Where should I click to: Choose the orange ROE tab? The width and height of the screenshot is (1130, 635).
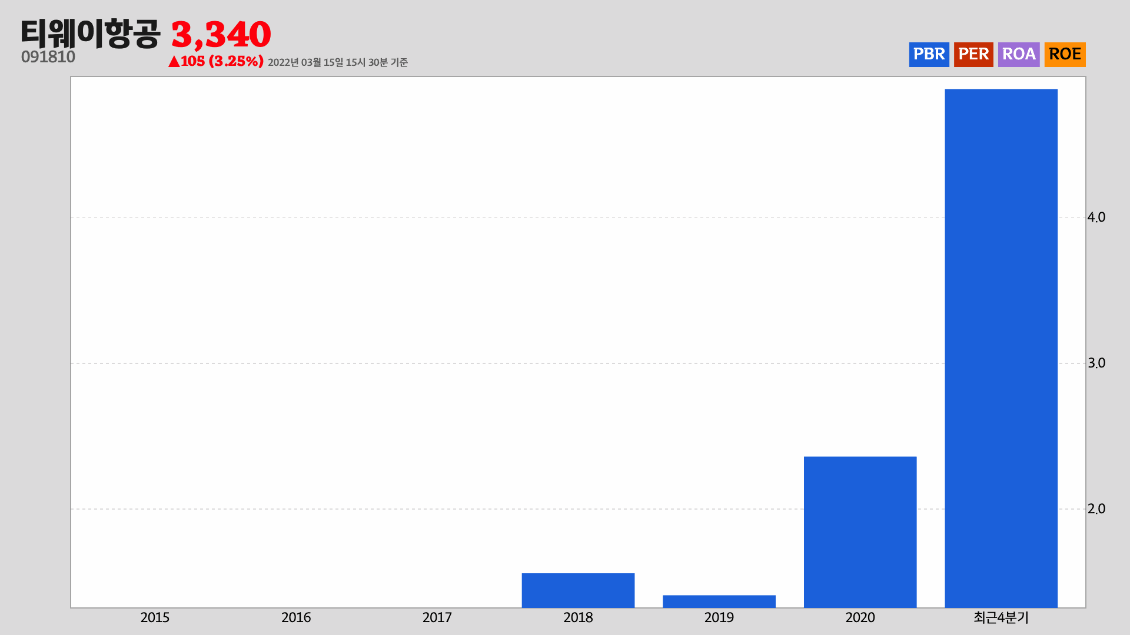click(x=1065, y=54)
